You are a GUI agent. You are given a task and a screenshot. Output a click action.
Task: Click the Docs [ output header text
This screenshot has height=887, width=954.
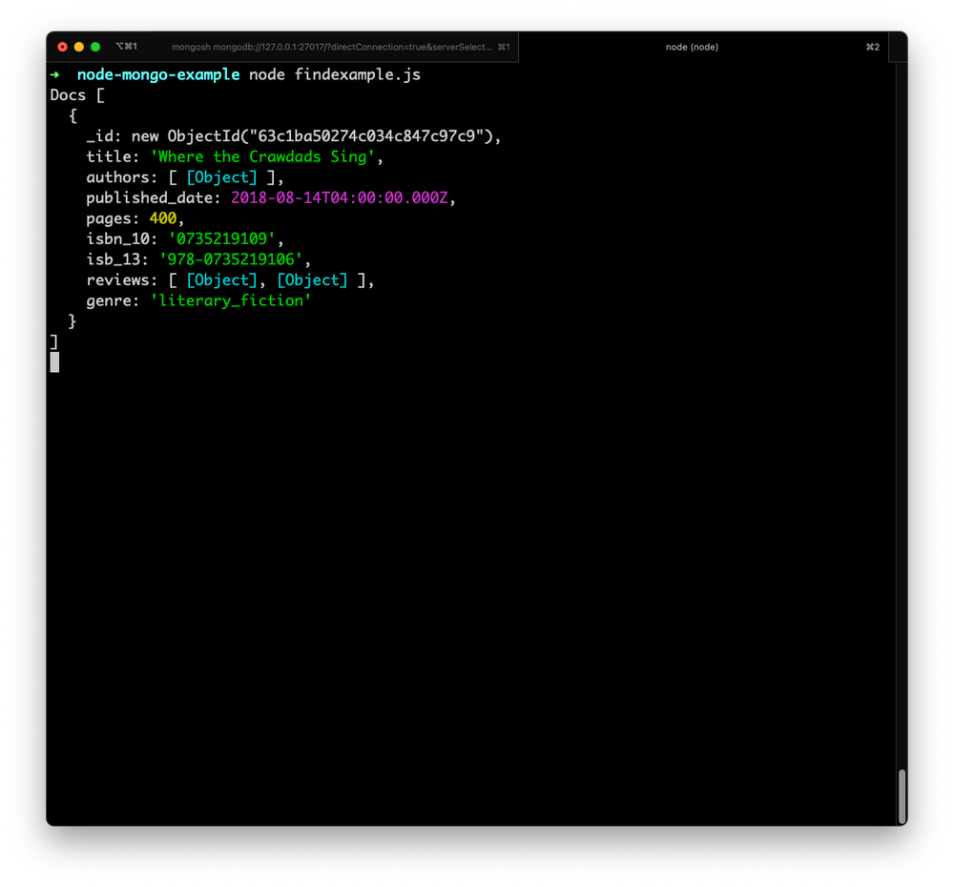click(x=74, y=94)
